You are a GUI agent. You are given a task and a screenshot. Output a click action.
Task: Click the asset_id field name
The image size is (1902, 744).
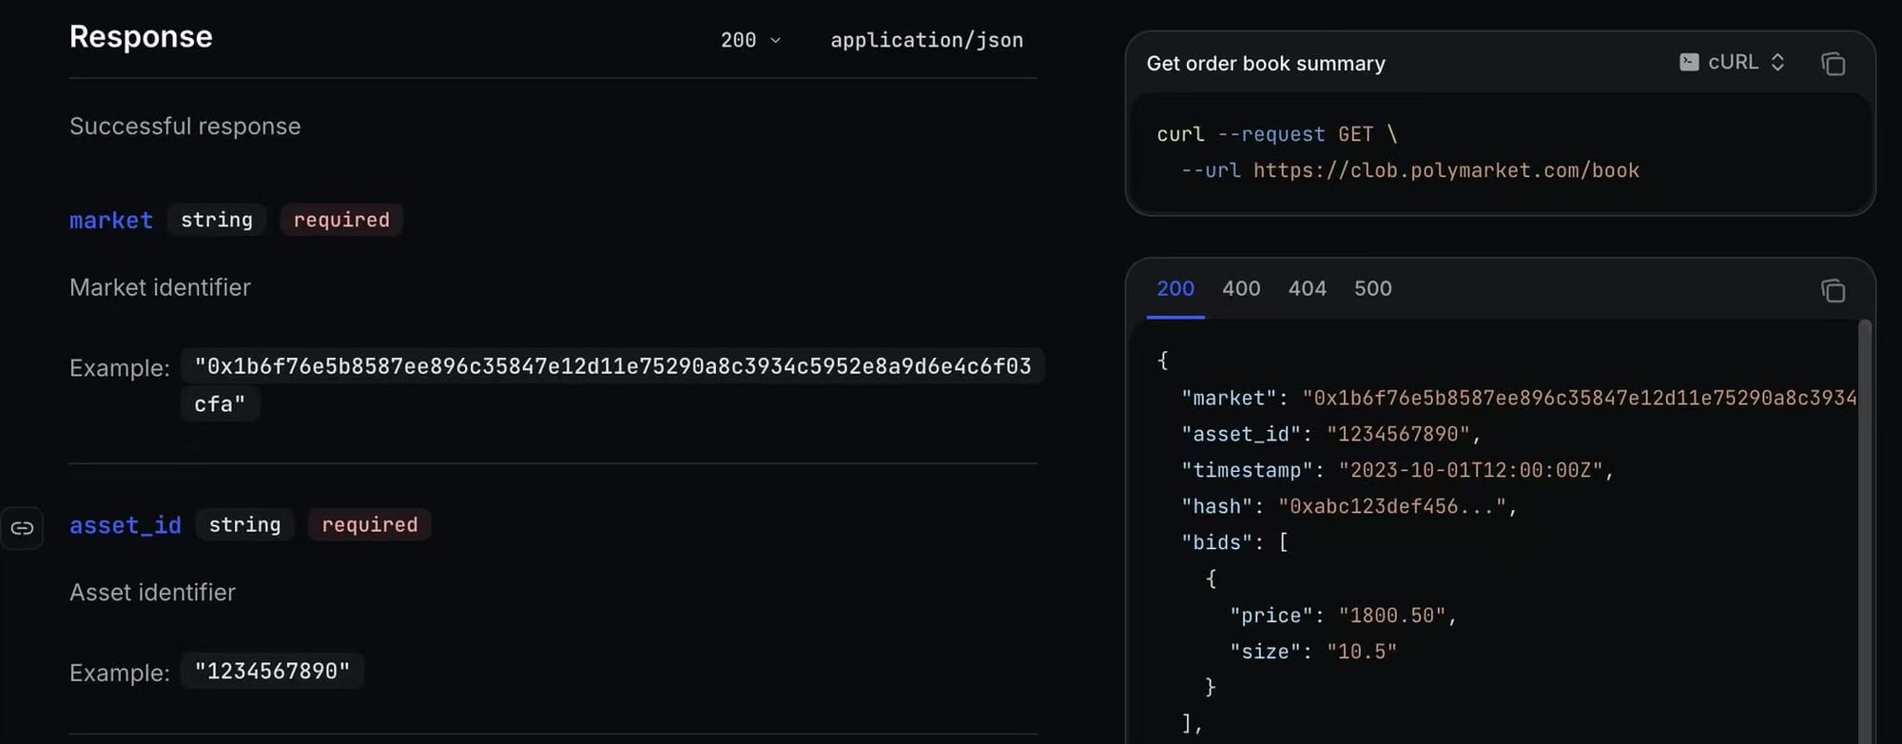[x=126, y=525]
